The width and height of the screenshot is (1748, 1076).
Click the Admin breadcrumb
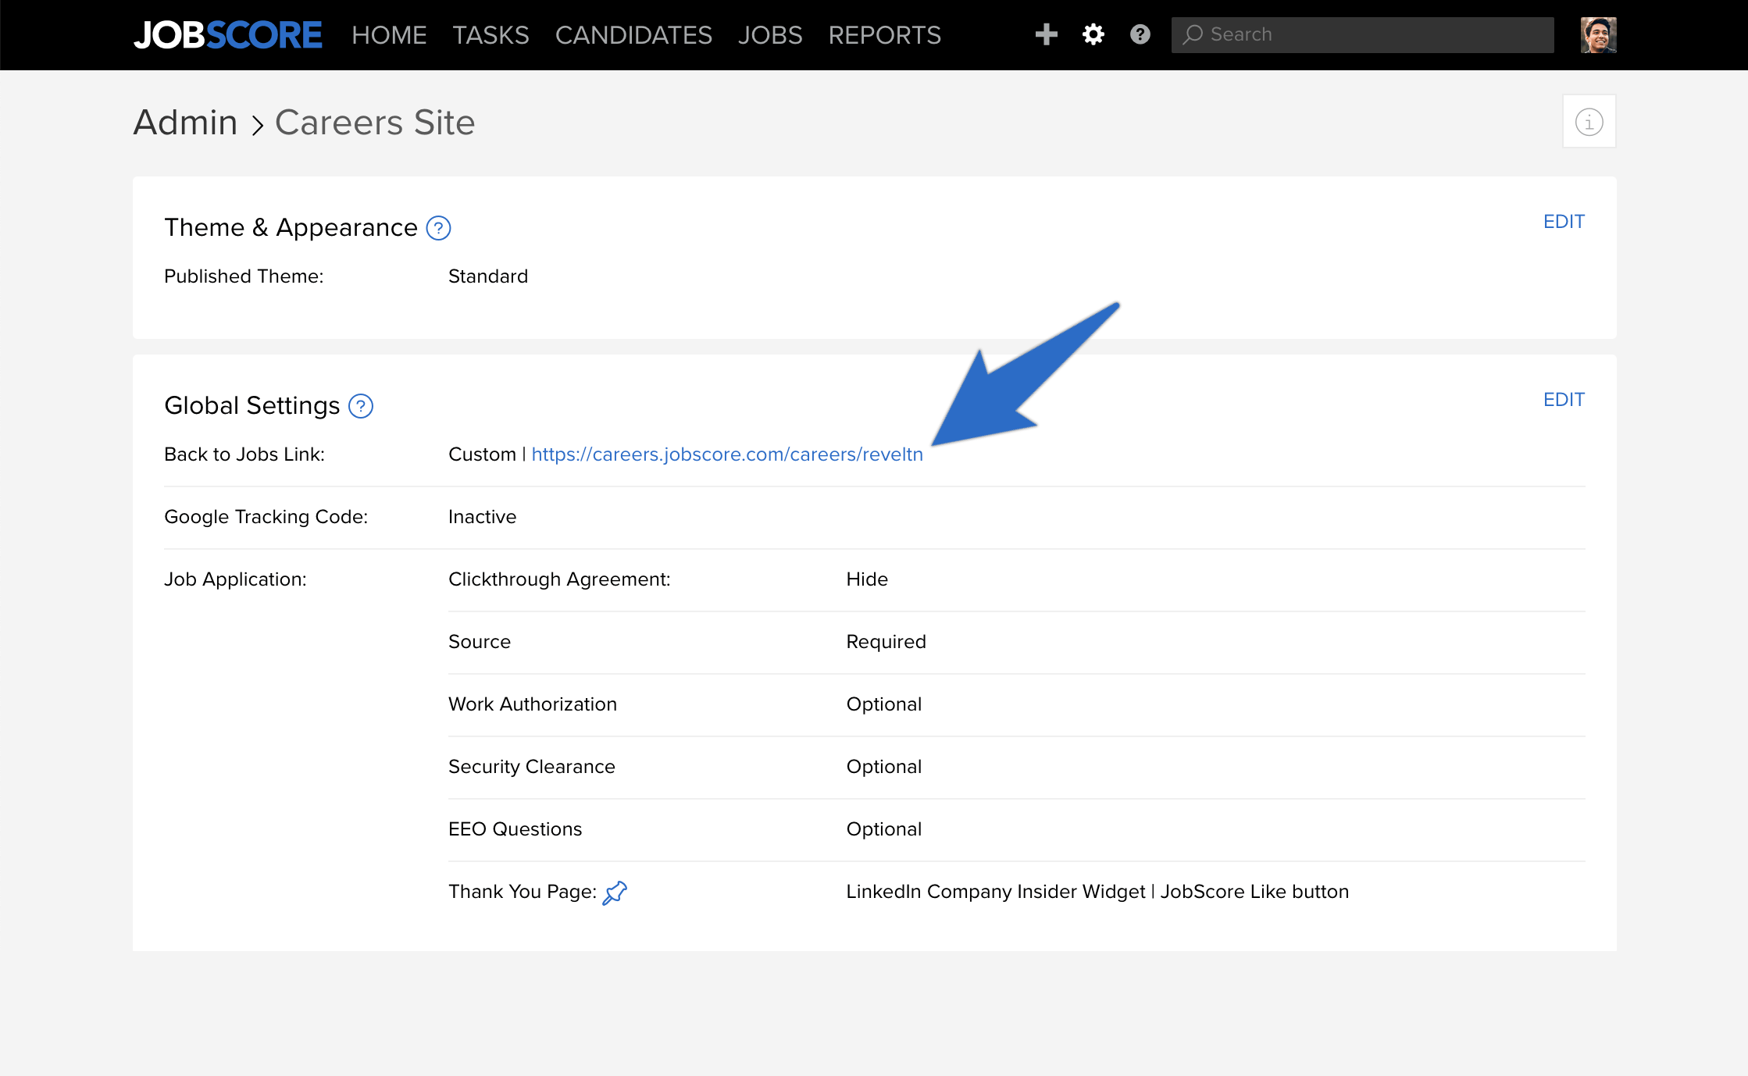[x=185, y=123]
